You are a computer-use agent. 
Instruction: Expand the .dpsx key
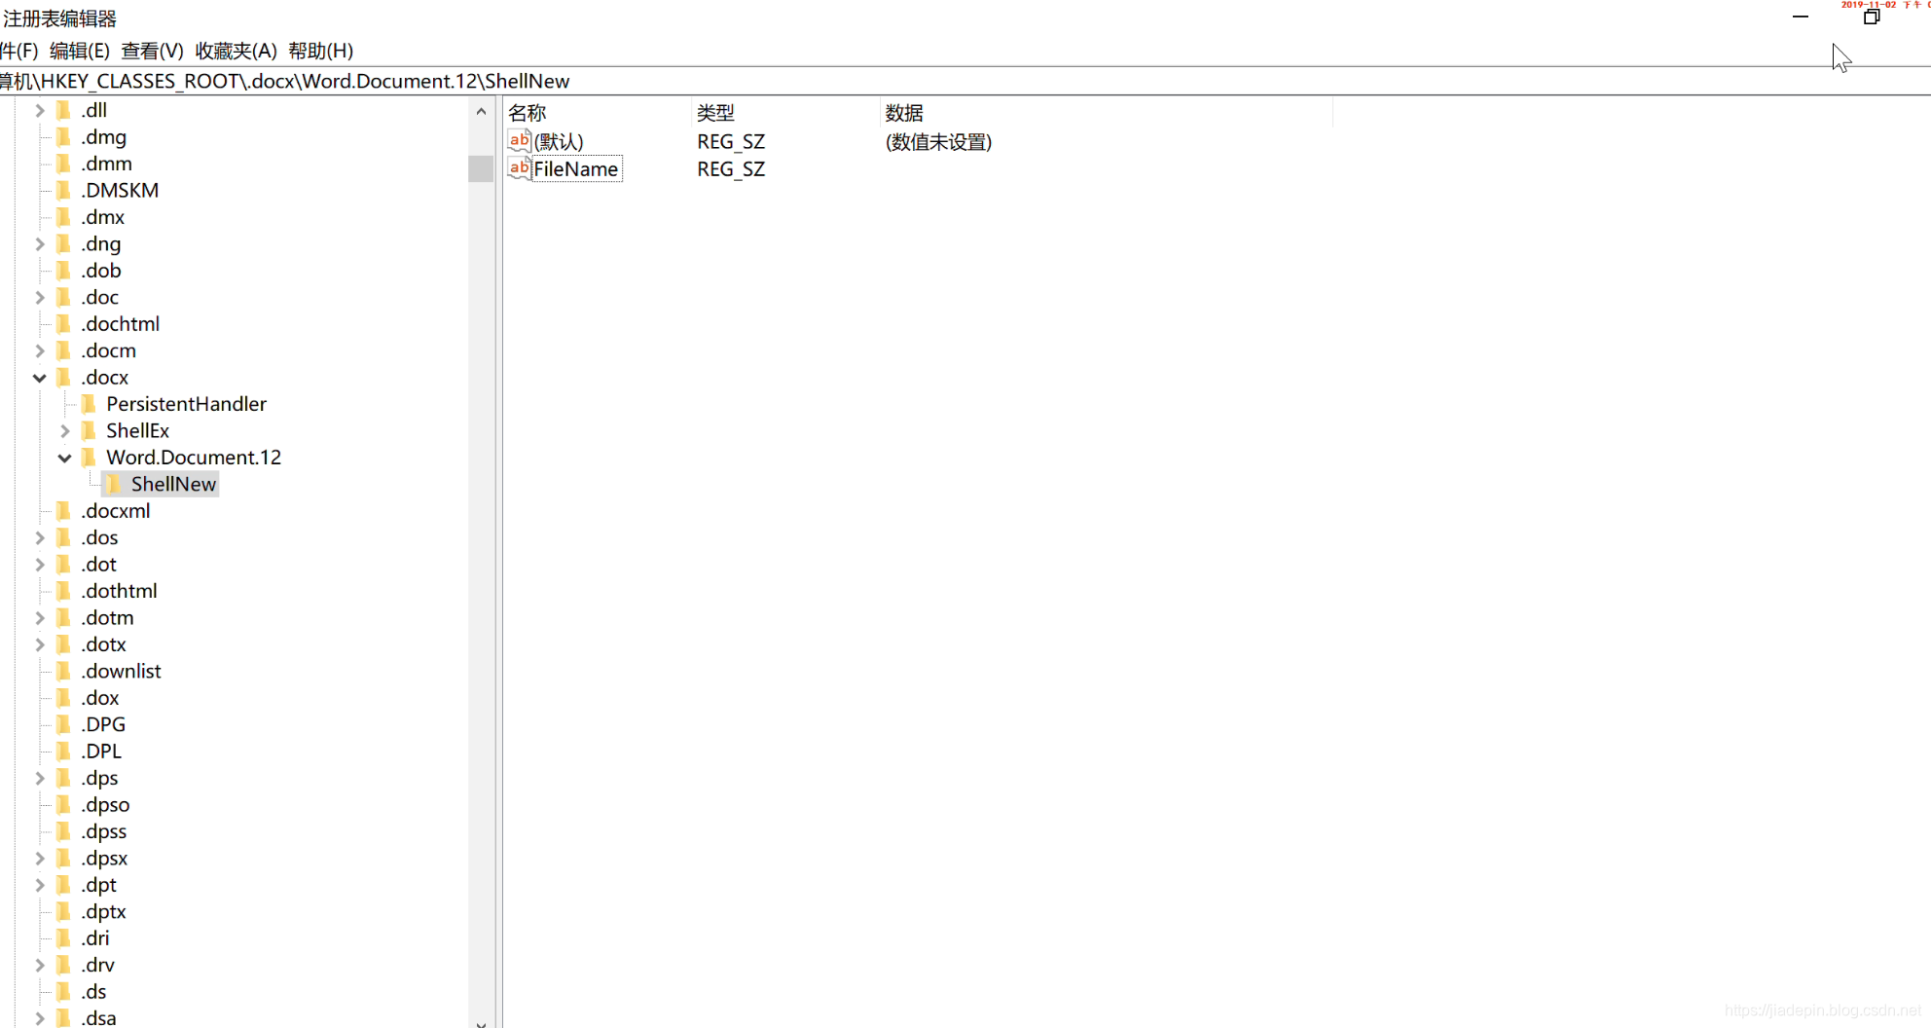click(40, 859)
